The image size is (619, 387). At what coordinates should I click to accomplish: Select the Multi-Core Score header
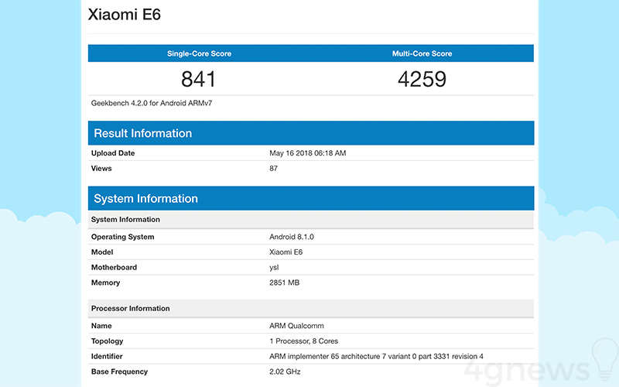(422, 53)
